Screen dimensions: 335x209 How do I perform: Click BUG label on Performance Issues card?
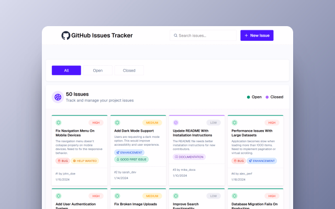(239, 161)
